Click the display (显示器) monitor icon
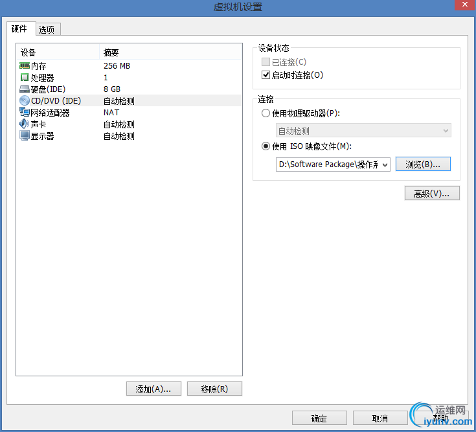This screenshot has height=432, width=476. [25, 136]
